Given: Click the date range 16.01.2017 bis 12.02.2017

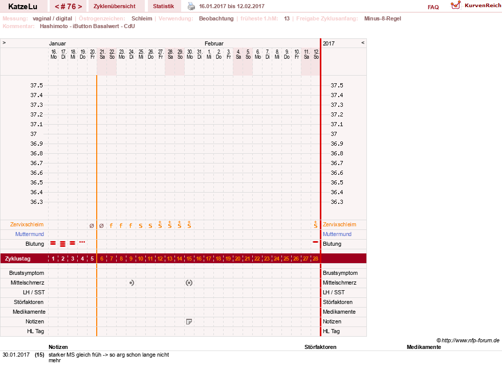Looking at the screenshot, I should coord(232,6).
